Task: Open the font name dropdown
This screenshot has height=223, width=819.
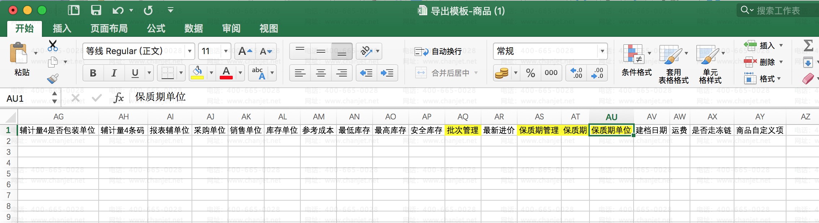Action: (189, 51)
